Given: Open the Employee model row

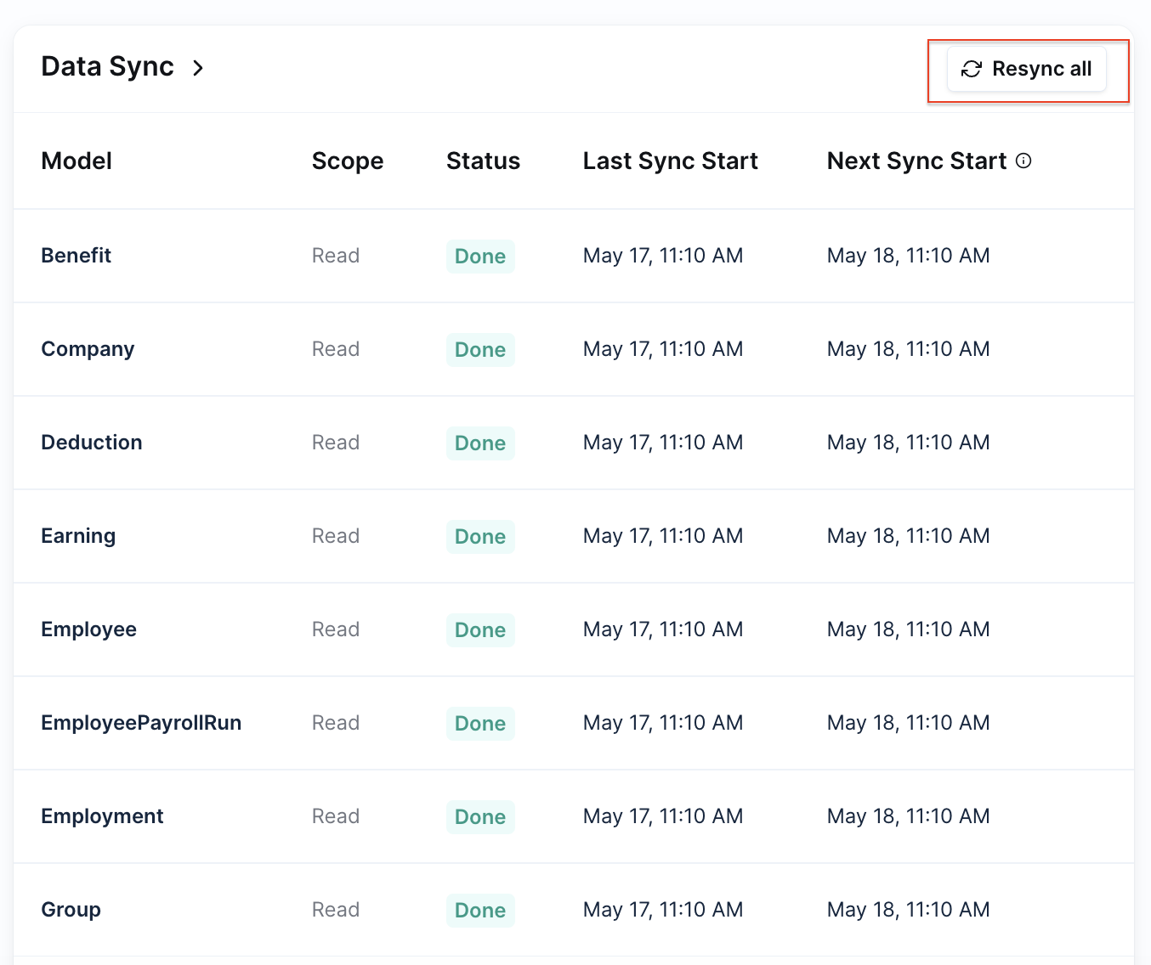Looking at the screenshot, I should pyautogui.click(x=88, y=629).
